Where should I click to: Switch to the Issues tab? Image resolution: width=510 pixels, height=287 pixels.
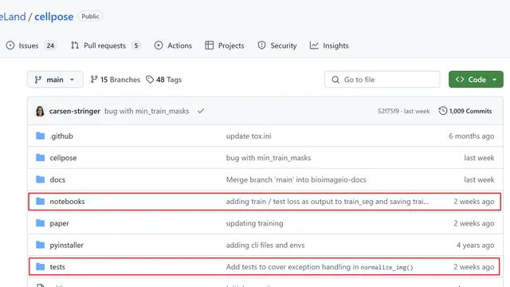click(x=31, y=45)
